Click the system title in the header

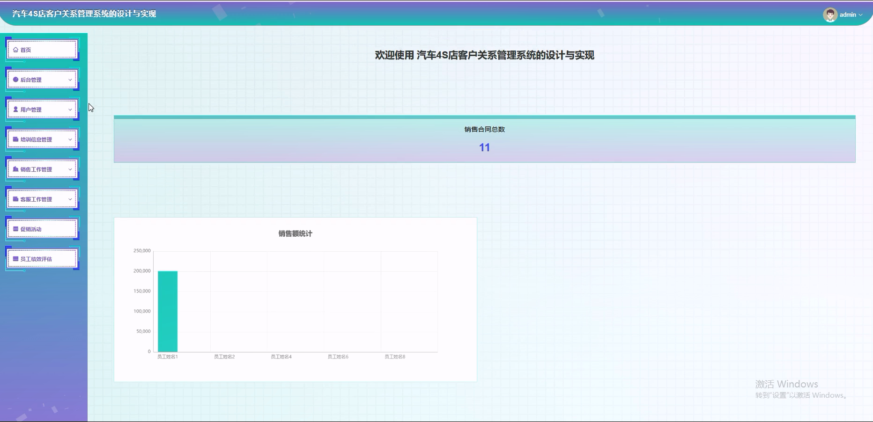tap(84, 14)
